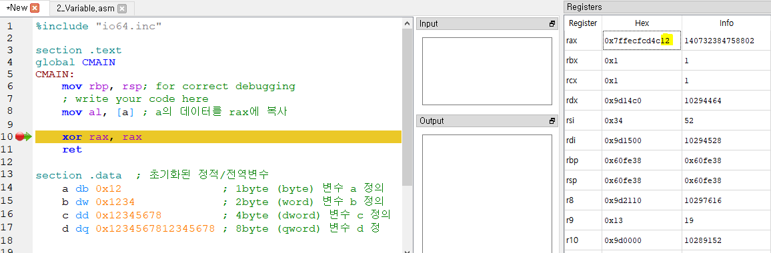Select the r10 info value 10289152
The height and width of the screenshot is (253, 771).
pos(726,240)
